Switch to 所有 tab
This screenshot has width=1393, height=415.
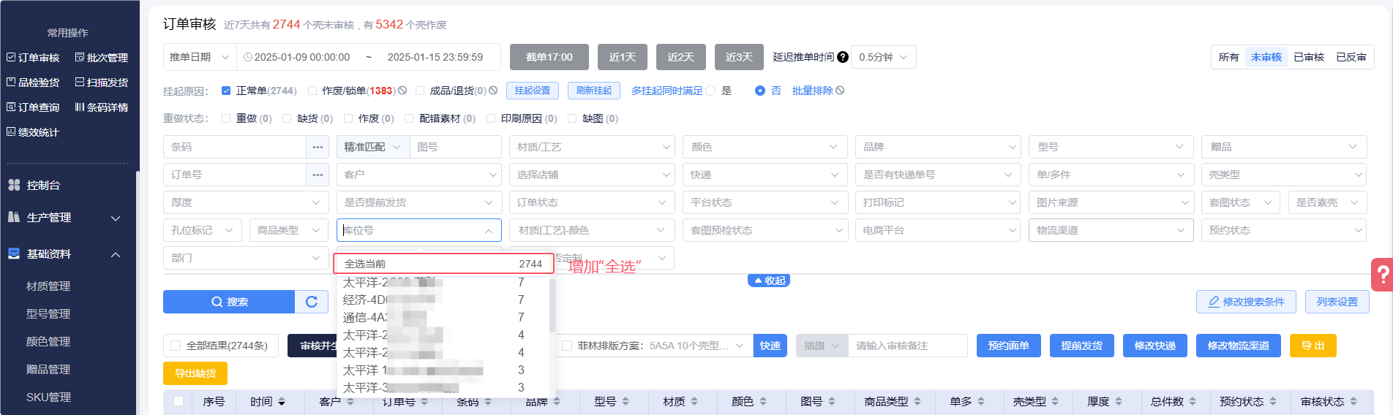point(1229,57)
